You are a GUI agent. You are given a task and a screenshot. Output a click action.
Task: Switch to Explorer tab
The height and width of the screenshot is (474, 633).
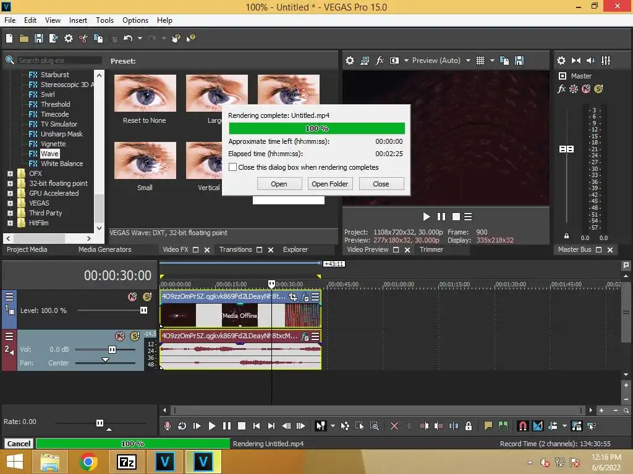click(x=295, y=249)
